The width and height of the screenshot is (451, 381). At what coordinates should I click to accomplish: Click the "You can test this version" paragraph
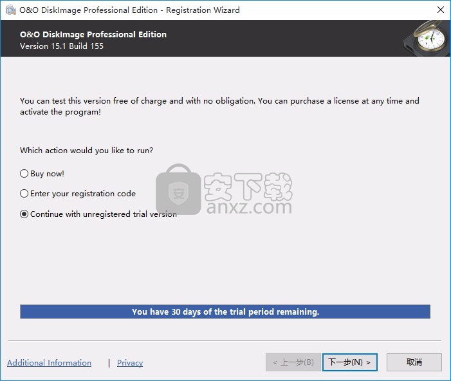pos(219,106)
